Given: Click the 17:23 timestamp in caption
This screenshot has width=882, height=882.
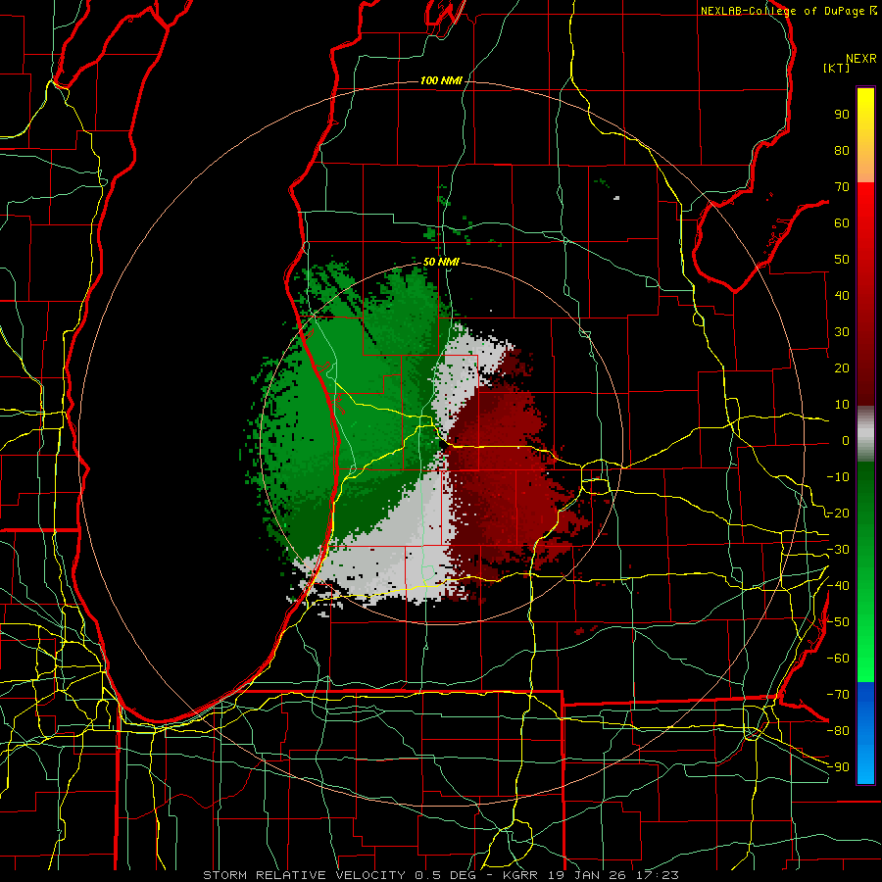Looking at the screenshot, I should point(657,875).
